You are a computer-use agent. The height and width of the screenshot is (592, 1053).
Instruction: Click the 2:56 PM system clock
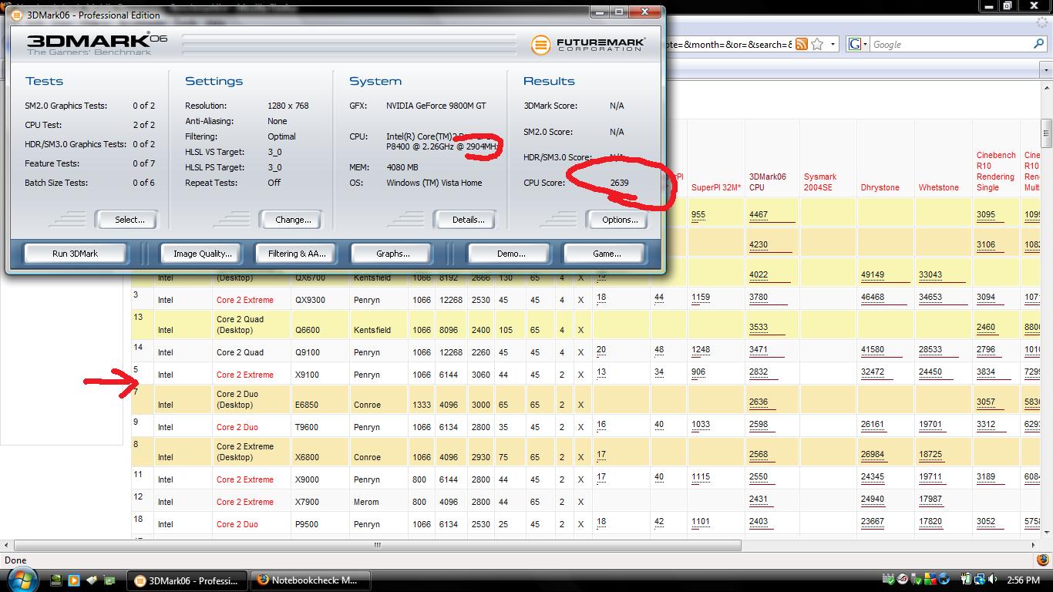1023,580
